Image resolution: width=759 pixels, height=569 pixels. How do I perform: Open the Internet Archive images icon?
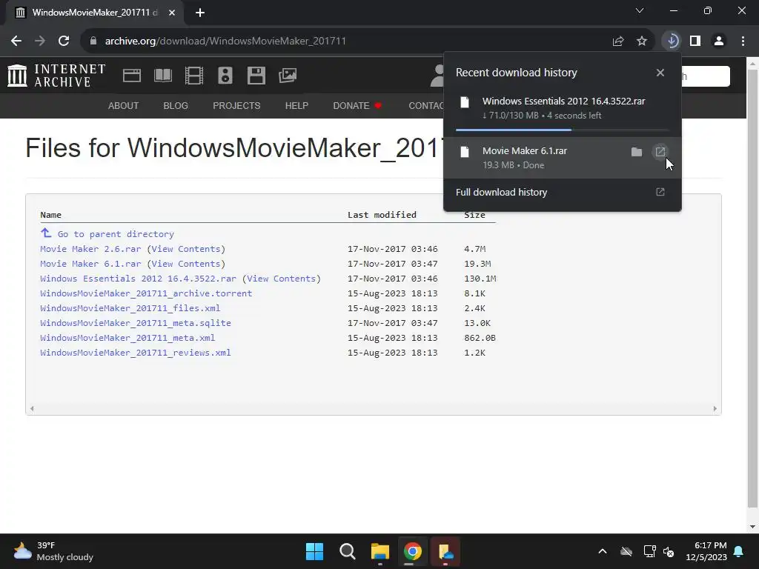[288, 76]
